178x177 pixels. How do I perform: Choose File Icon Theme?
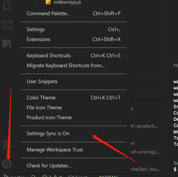[44, 107]
